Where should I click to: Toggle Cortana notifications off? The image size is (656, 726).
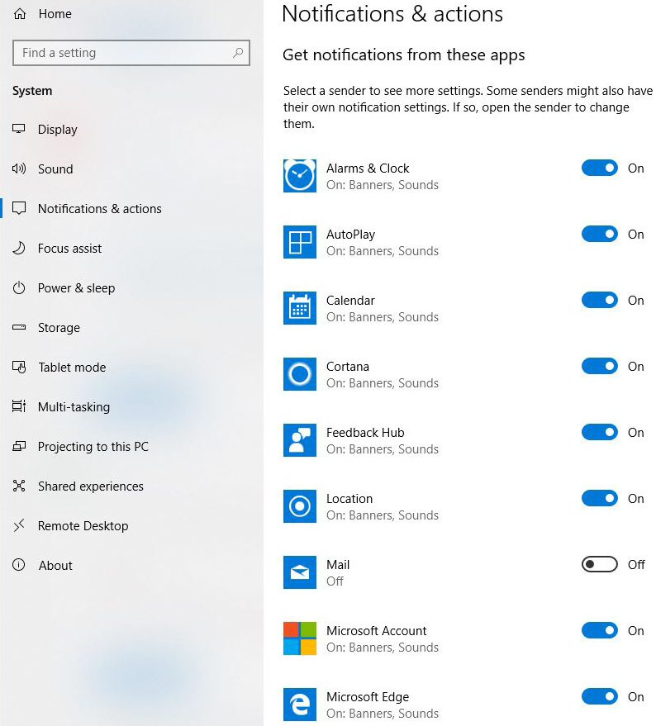[600, 366]
